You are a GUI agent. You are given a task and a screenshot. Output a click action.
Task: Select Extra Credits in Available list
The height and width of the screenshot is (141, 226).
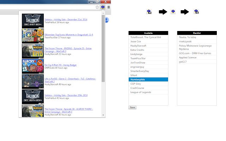(148, 50)
